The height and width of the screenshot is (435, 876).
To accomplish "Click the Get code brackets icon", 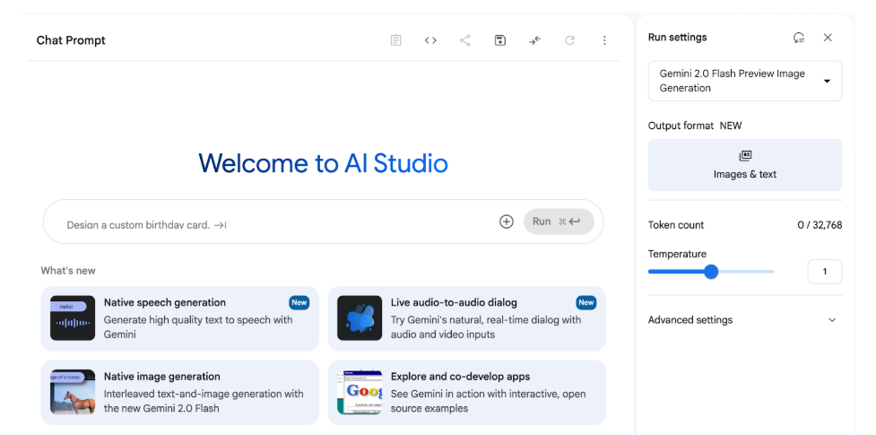I will coord(430,40).
